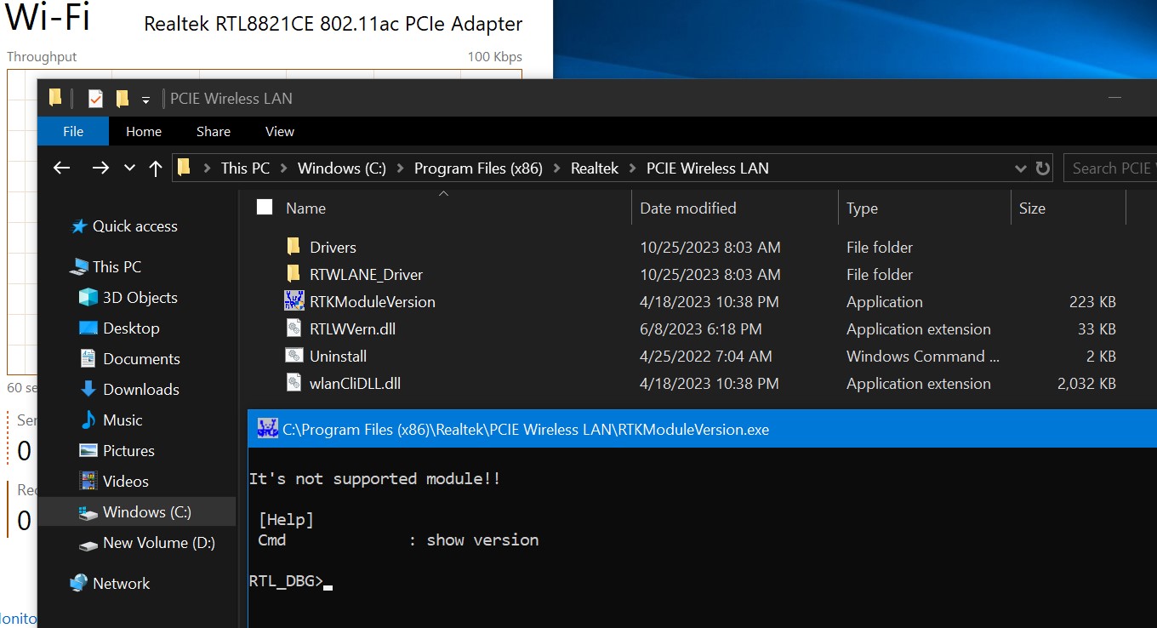Screen dimensions: 1157x628
Task: Click the 3D Objects cube icon
Action: tap(88, 298)
